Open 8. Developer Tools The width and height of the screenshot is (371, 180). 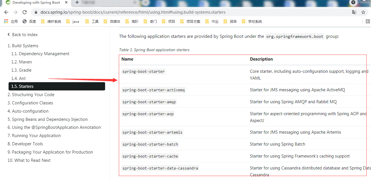coord(25,144)
